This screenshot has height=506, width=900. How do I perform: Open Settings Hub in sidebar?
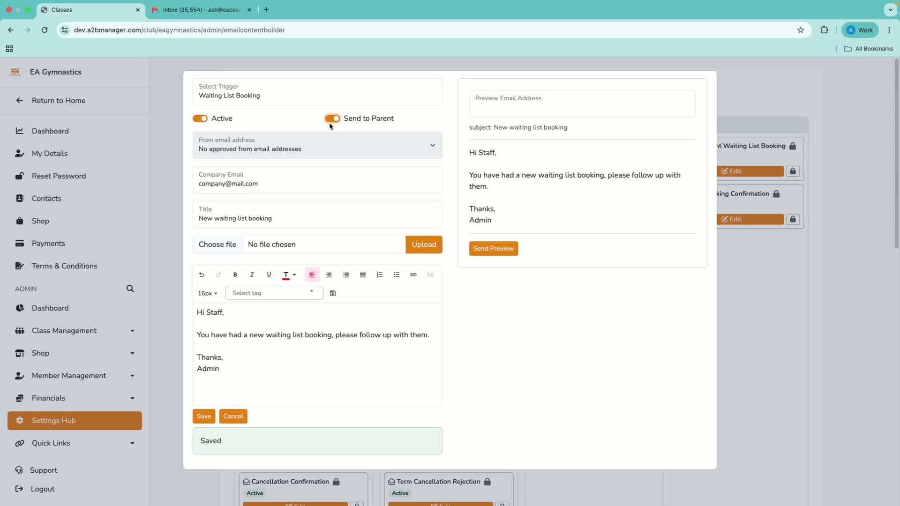[75, 421]
